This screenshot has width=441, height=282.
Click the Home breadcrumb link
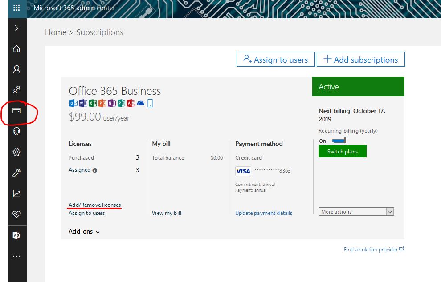(x=56, y=32)
